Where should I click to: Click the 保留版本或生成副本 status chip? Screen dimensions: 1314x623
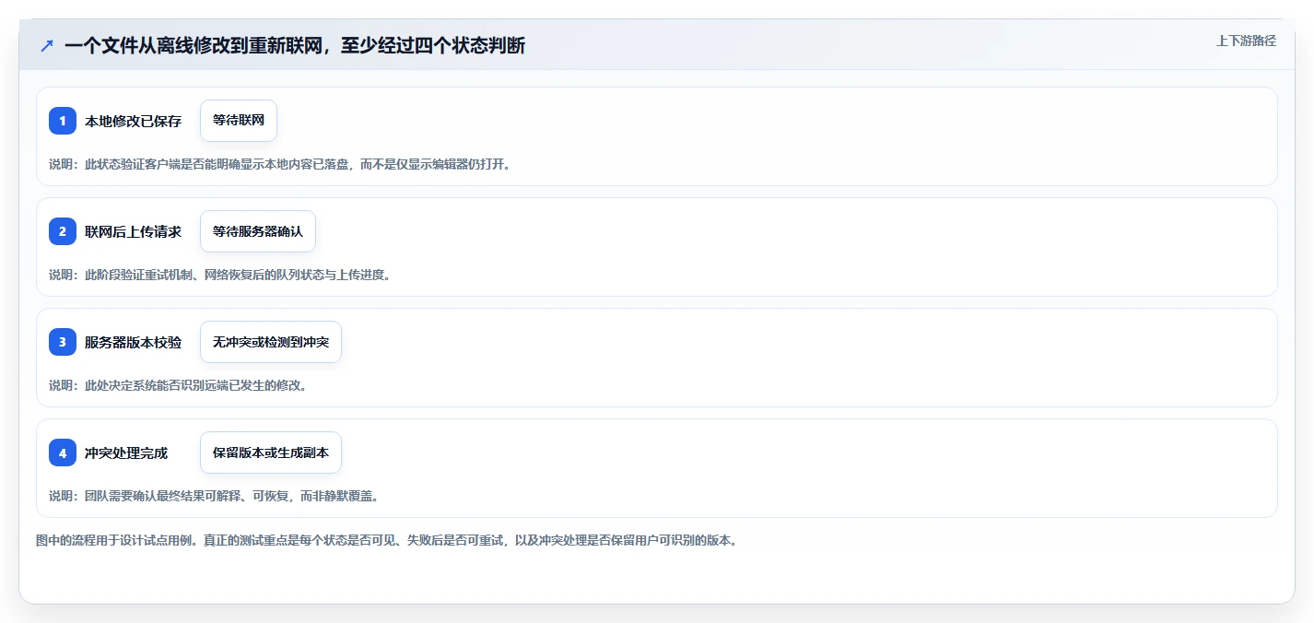pyautogui.click(x=271, y=453)
